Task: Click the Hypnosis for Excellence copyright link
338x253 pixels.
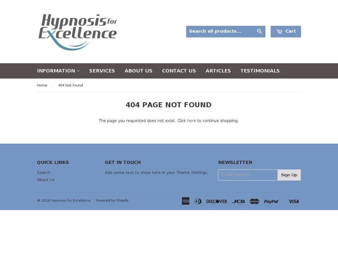Action: click(71, 200)
